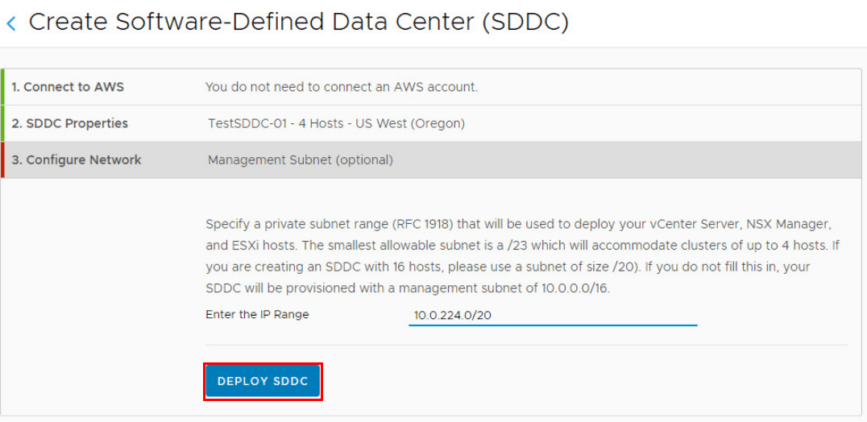Click the back chevron beside the page title
This screenshot has height=422, width=867.
[x=11, y=23]
